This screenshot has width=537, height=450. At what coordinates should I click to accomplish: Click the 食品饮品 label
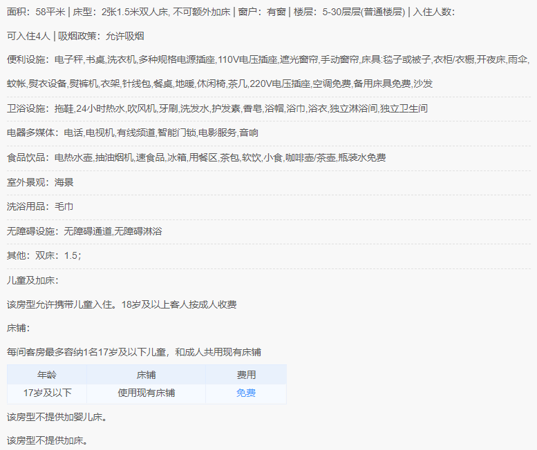point(28,157)
